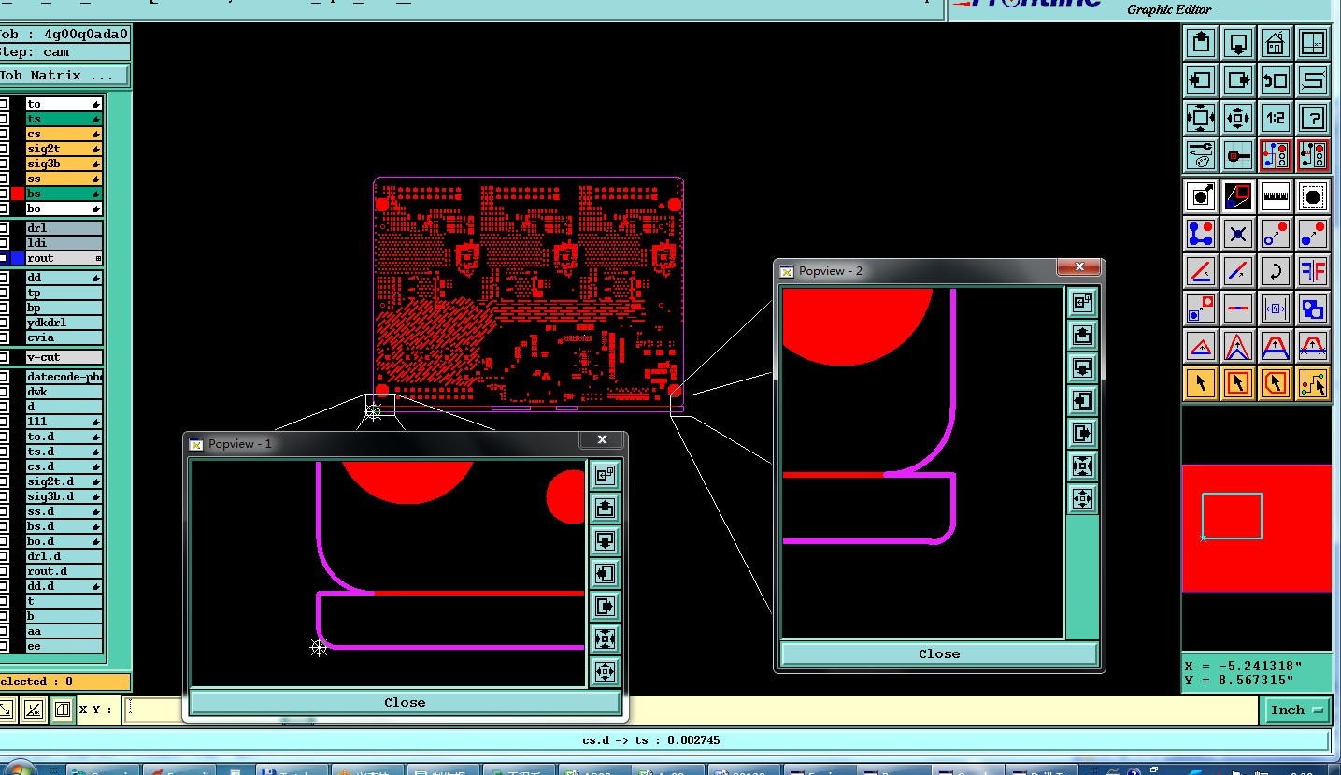Click the question mark help icon
The image size is (1341, 775).
click(x=1313, y=118)
